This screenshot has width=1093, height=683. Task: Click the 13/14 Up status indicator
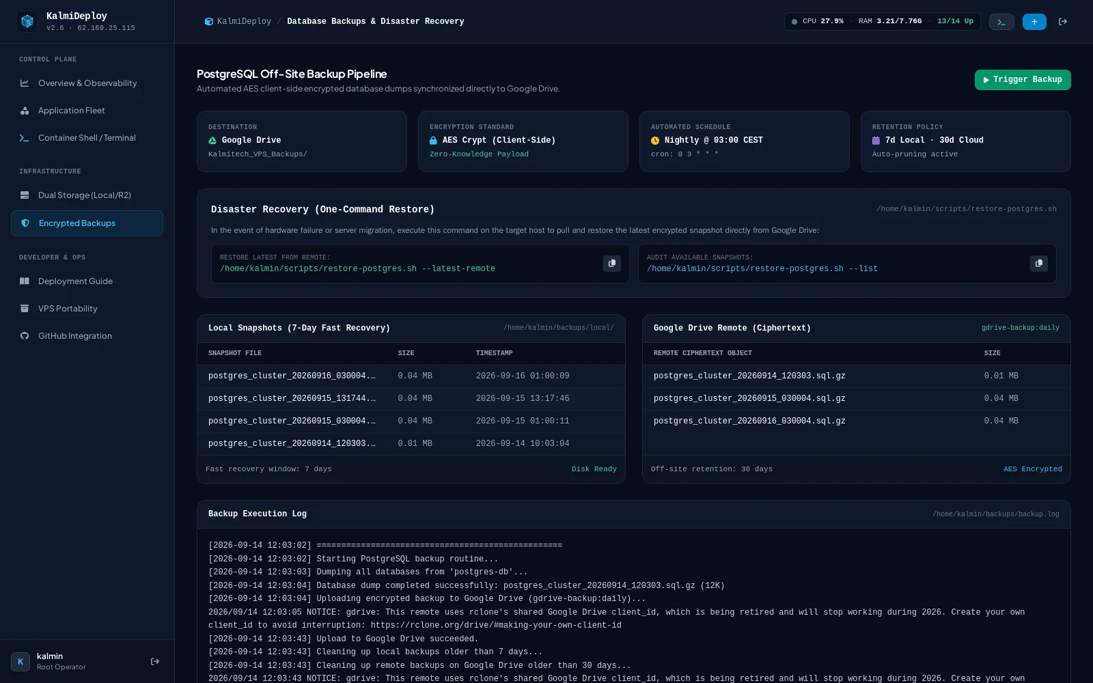pos(955,22)
